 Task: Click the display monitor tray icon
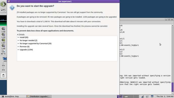coord(152,96)
